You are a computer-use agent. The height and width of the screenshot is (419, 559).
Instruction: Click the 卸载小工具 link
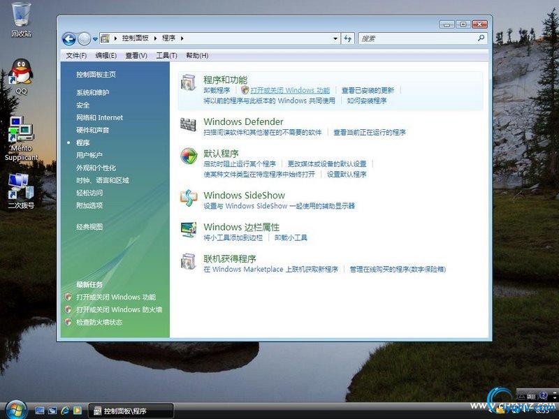291,237
